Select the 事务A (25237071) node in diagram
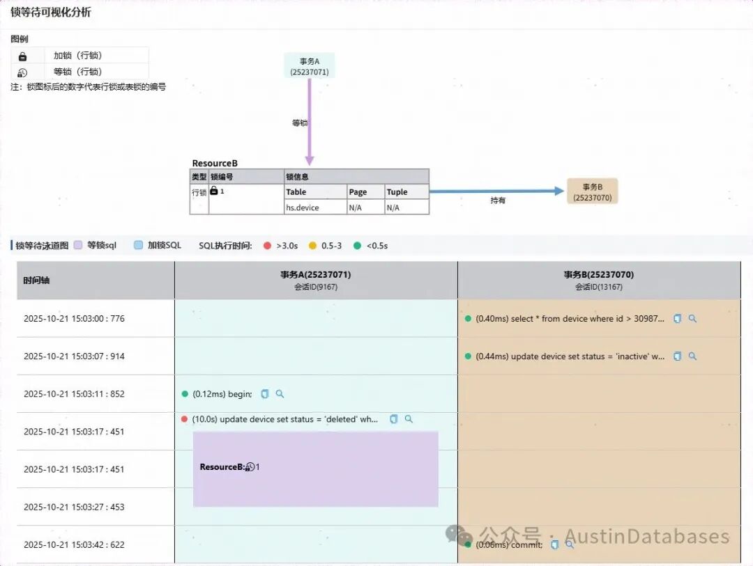Image resolution: width=753 pixels, height=566 pixels. point(310,66)
